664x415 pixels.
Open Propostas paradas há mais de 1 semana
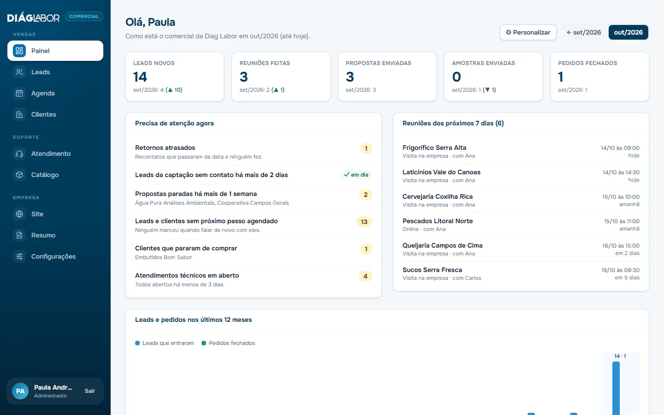[x=253, y=198]
